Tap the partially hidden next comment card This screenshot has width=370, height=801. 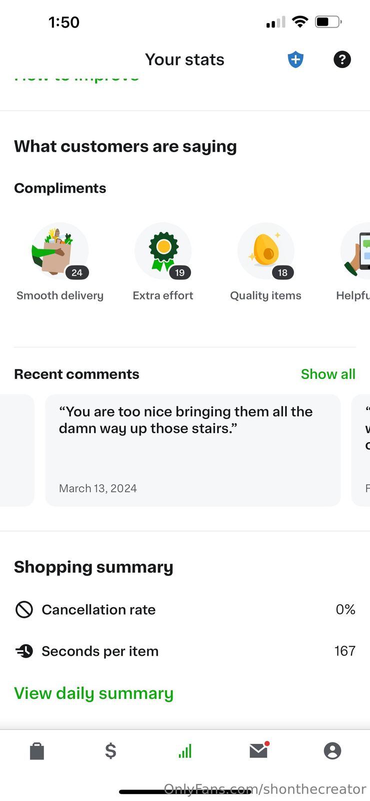362,450
